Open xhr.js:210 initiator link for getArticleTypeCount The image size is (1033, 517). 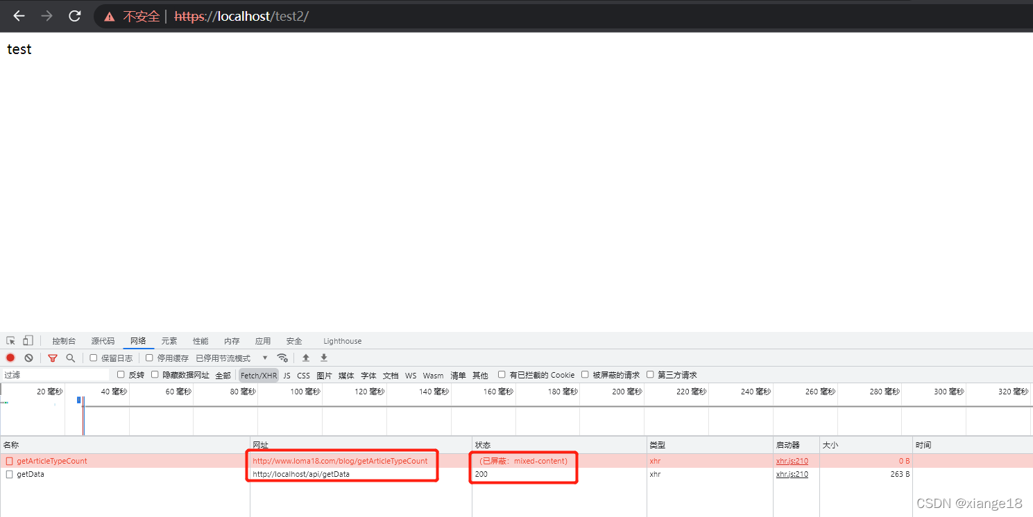792,461
